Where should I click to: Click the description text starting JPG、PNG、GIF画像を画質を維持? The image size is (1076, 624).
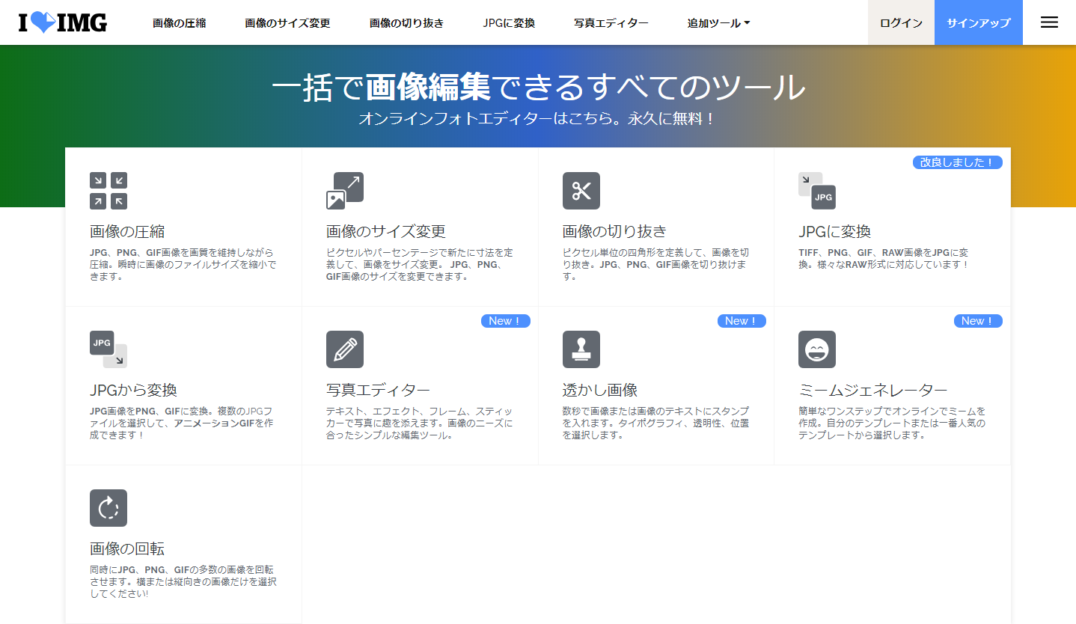(x=183, y=265)
